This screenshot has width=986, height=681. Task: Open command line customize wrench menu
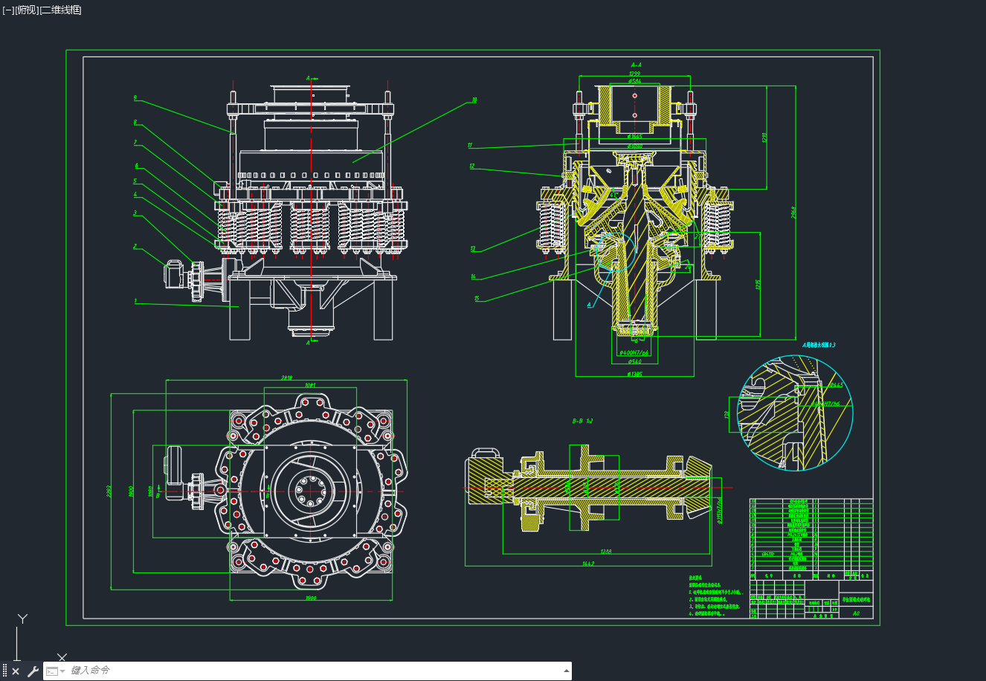[33, 671]
